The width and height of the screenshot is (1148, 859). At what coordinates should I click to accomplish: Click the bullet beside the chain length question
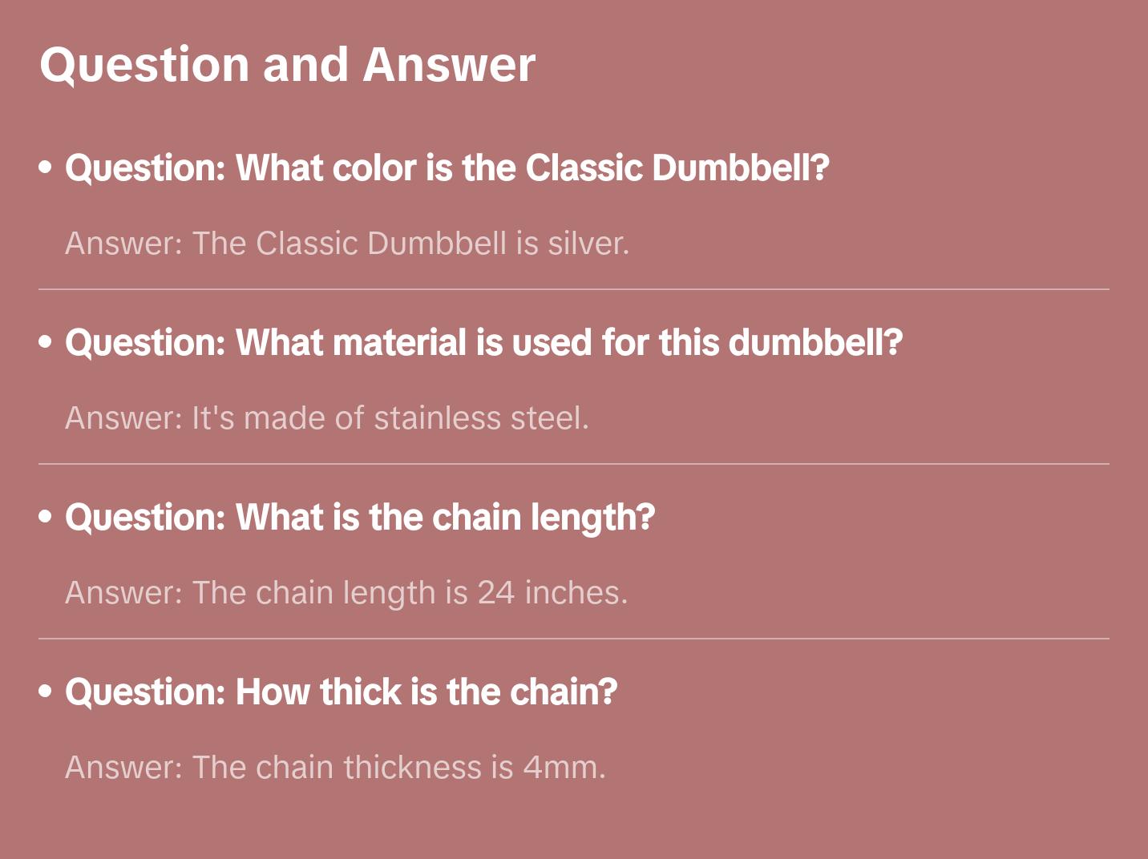click(46, 517)
